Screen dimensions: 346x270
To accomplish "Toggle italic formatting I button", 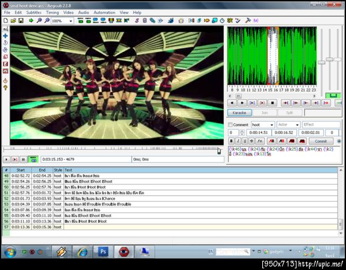I will [238, 141].
